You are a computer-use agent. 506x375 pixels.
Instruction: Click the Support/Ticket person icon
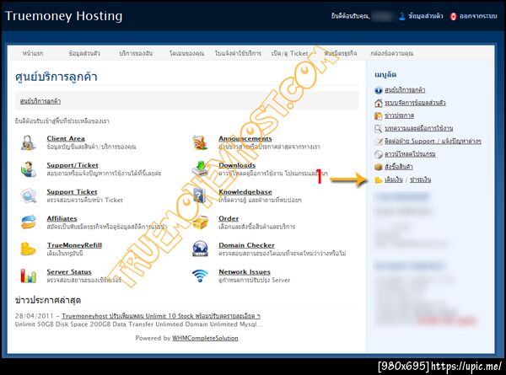(x=29, y=169)
